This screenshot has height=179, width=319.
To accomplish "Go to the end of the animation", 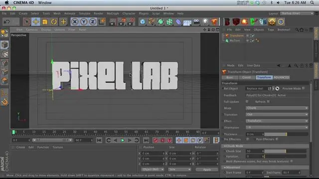I will tap(146, 140).
